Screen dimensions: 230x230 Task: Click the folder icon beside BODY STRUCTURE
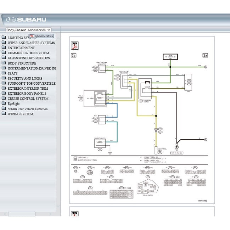pyautogui.click(x=4, y=63)
